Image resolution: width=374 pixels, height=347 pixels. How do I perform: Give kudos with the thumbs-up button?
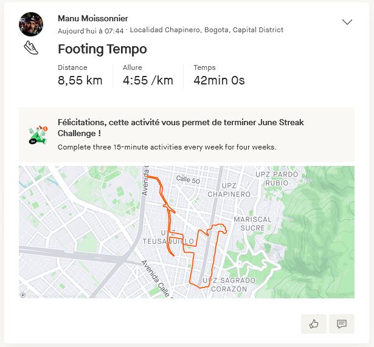(314, 324)
